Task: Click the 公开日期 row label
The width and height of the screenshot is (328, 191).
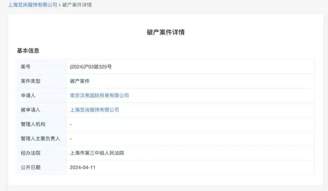Action: point(30,167)
